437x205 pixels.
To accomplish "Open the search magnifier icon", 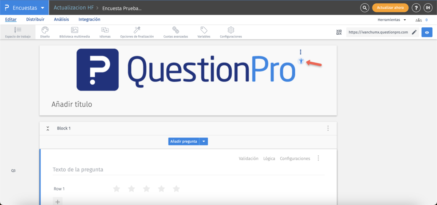I will pos(365,8).
